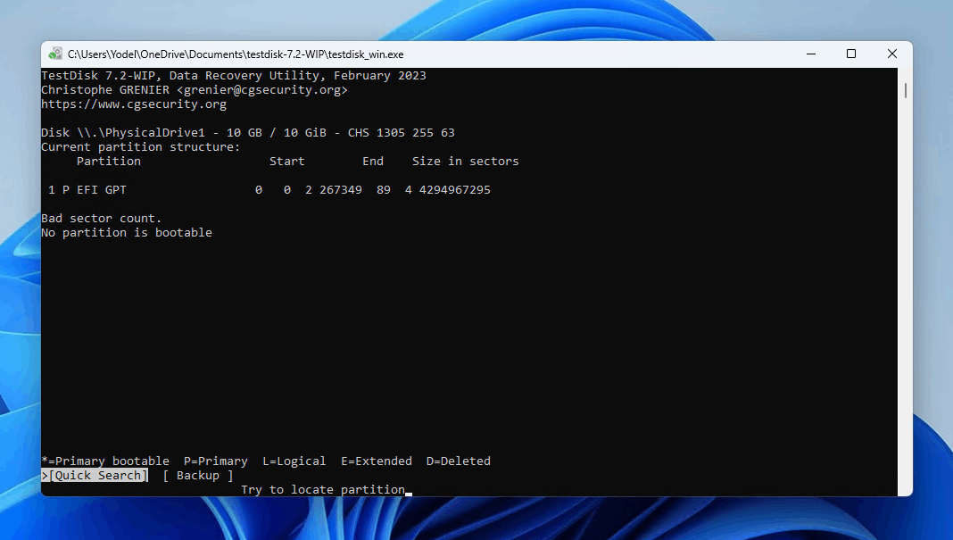Screen dimensions: 953x540
Task: Click the https://www.cgsecurity.org URL text
Action: pos(134,104)
